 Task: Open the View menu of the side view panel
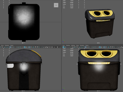point(64,45)
